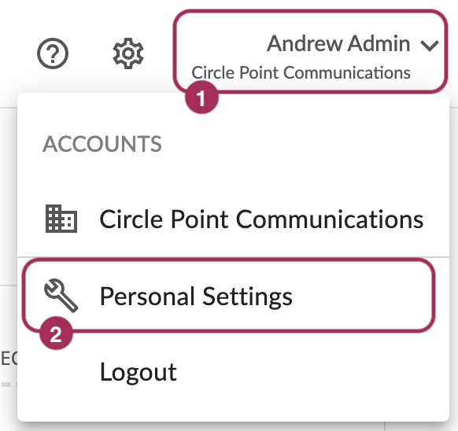Image resolution: width=458 pixels, height=431 pixels.
Task: Click the partially hidden EC text behind the menu
Action: 9,359
